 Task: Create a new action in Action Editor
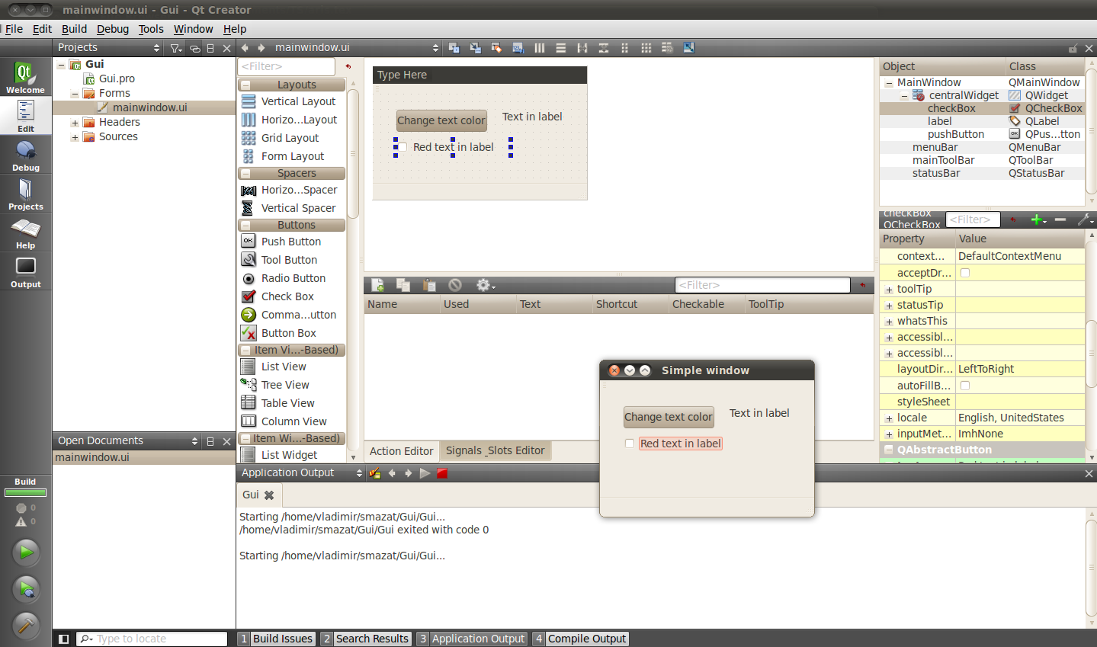(x=377, y=284)
